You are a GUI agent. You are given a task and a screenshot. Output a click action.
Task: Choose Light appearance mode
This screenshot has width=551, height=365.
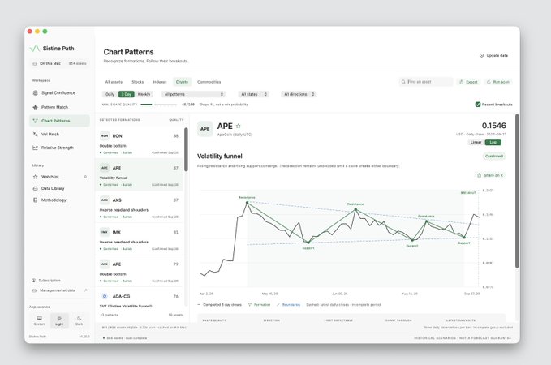[59, 320]
